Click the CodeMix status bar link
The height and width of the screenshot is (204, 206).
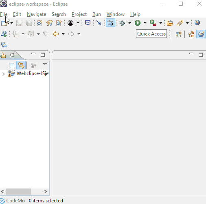[x=13, y=201]
